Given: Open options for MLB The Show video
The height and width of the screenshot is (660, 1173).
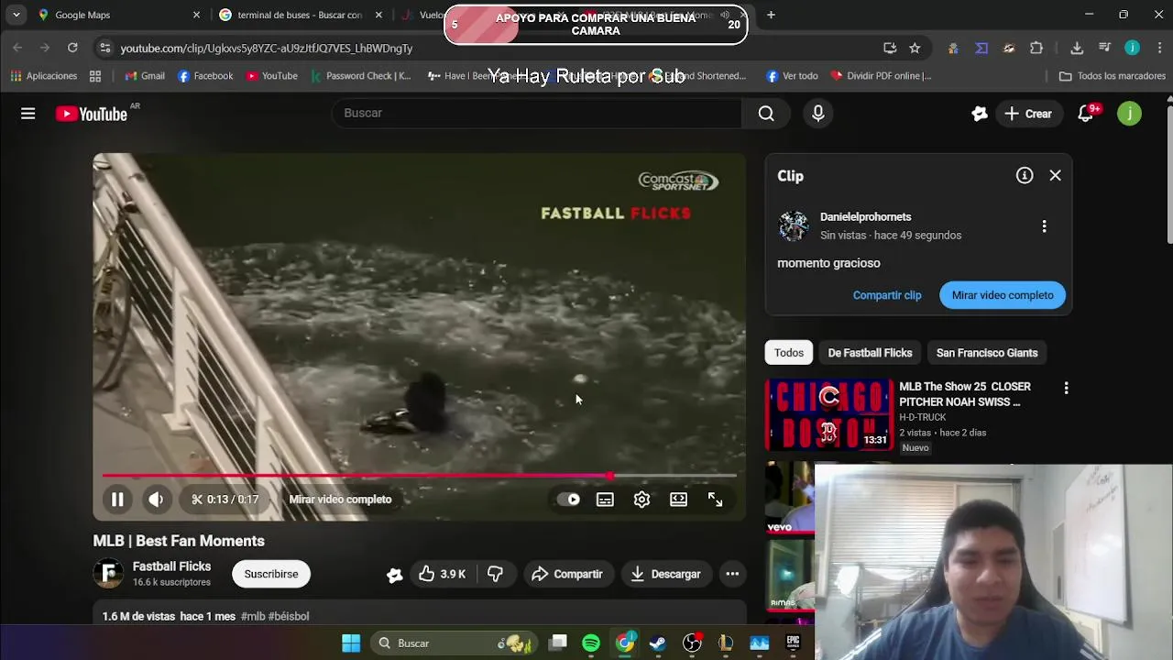Looking at the screenshot, I should click(x=1066, y=389).
